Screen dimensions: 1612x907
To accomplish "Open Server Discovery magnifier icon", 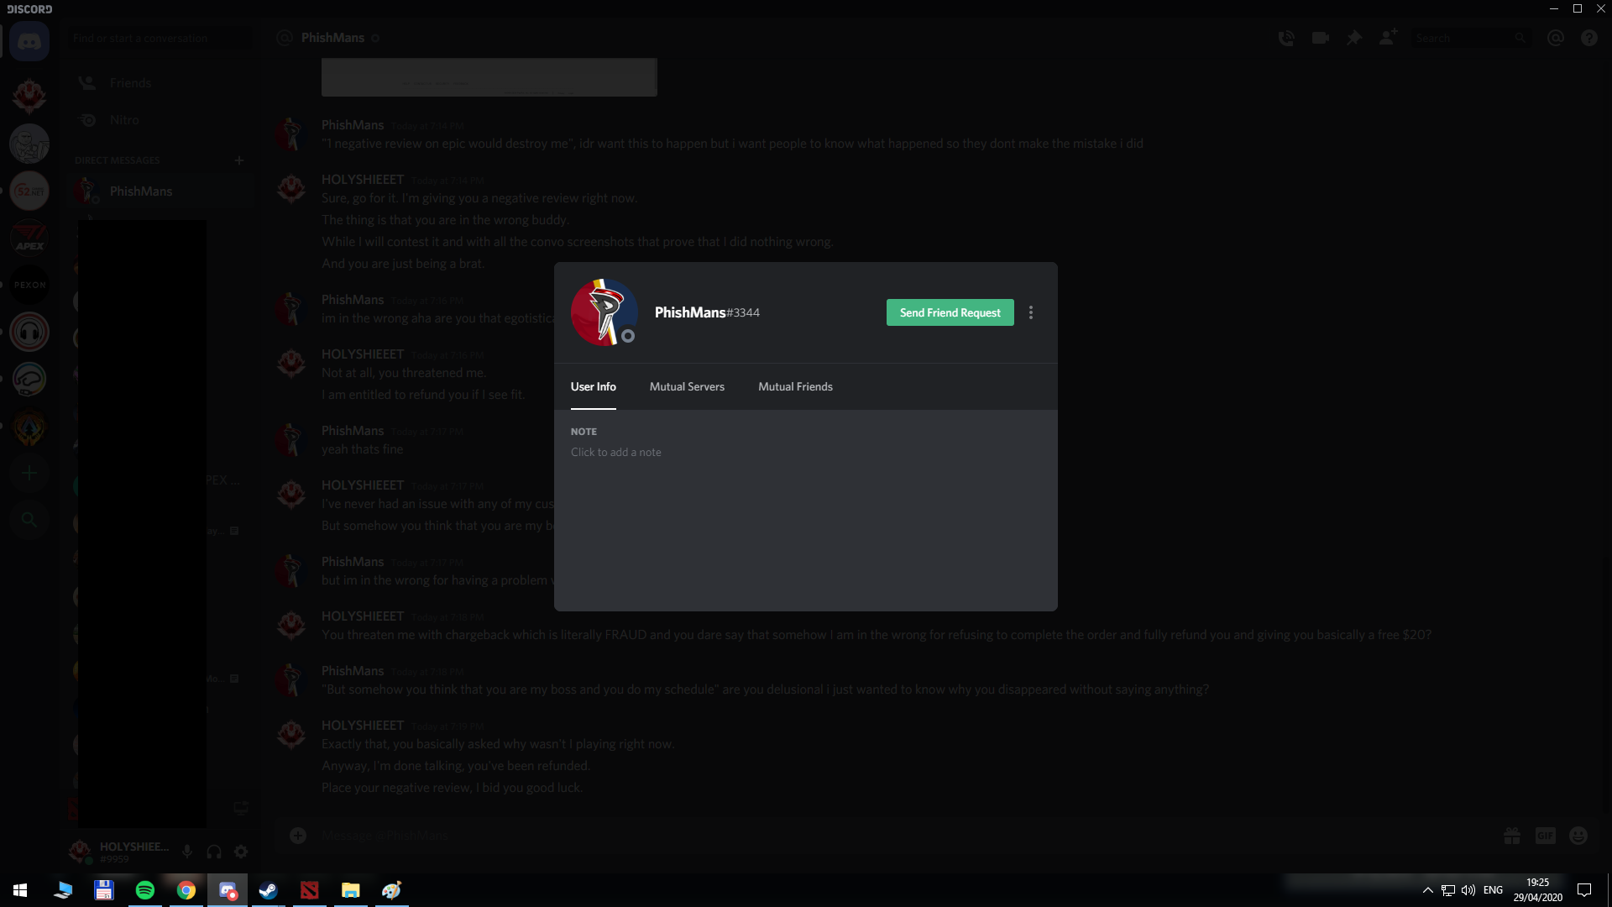I will click(29, 520).
